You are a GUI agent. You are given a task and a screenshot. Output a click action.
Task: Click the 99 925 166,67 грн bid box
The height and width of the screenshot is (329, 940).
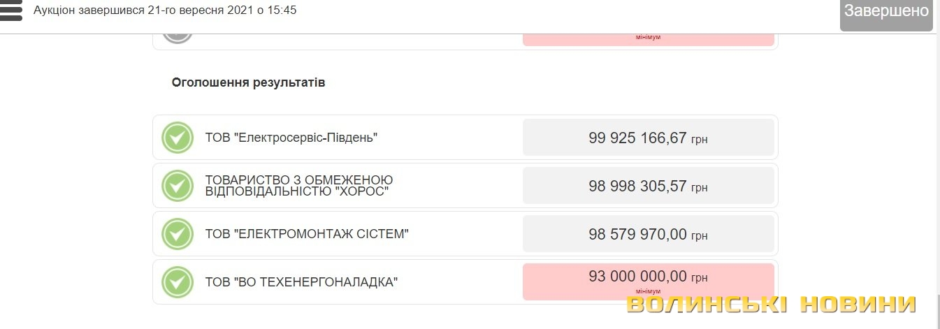click(x=648, y=138)
